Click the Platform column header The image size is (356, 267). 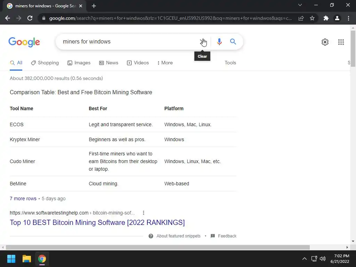coord(174,108)
